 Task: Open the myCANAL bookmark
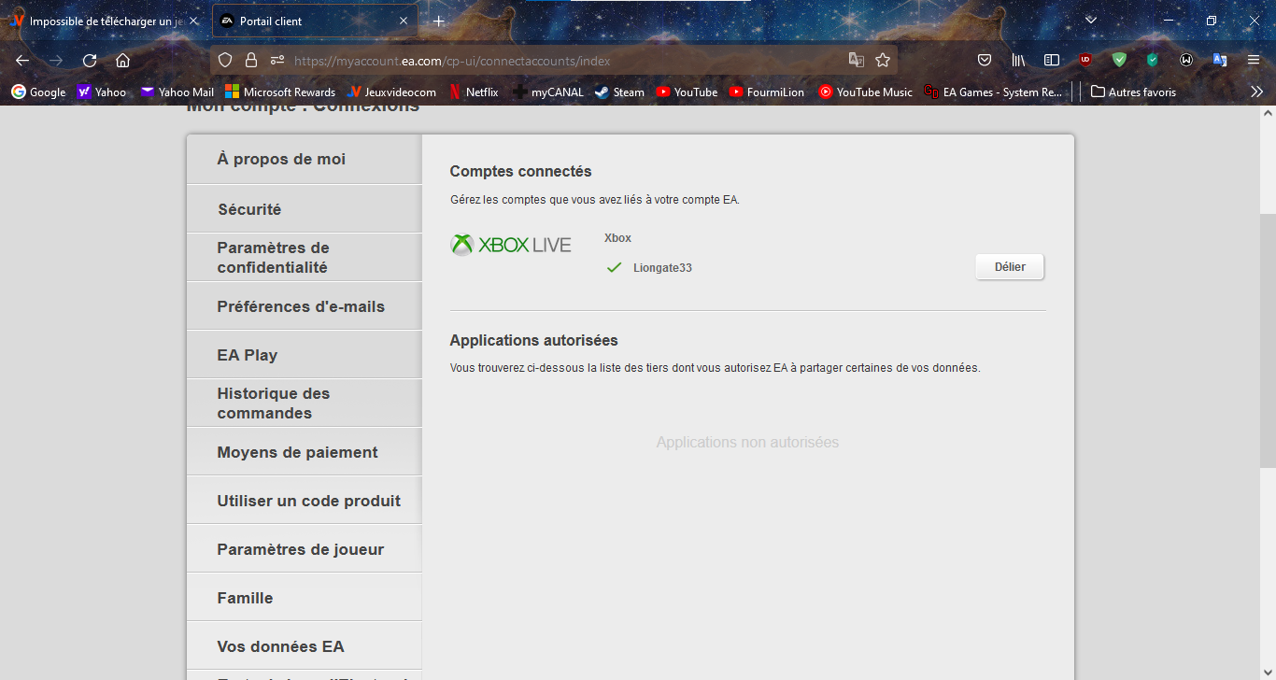[547, 92]
